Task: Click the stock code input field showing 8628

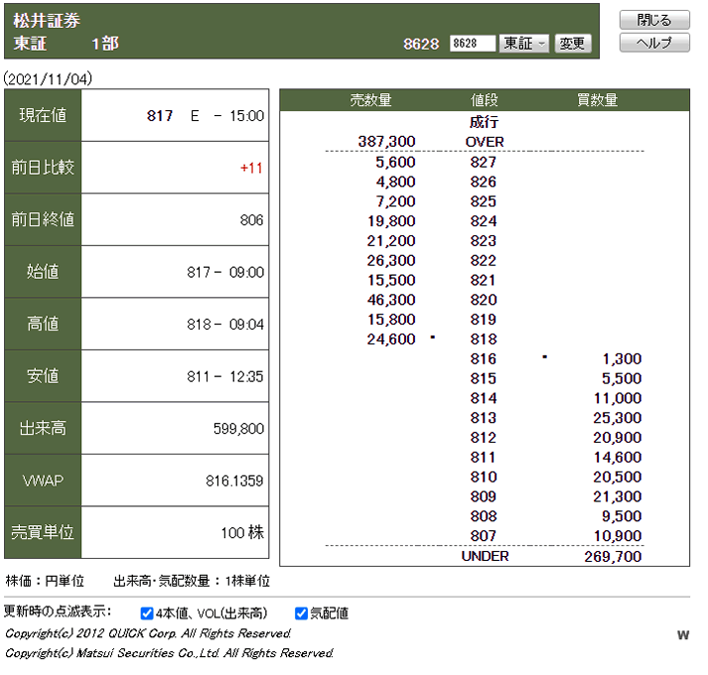Action: pos(472,44)
